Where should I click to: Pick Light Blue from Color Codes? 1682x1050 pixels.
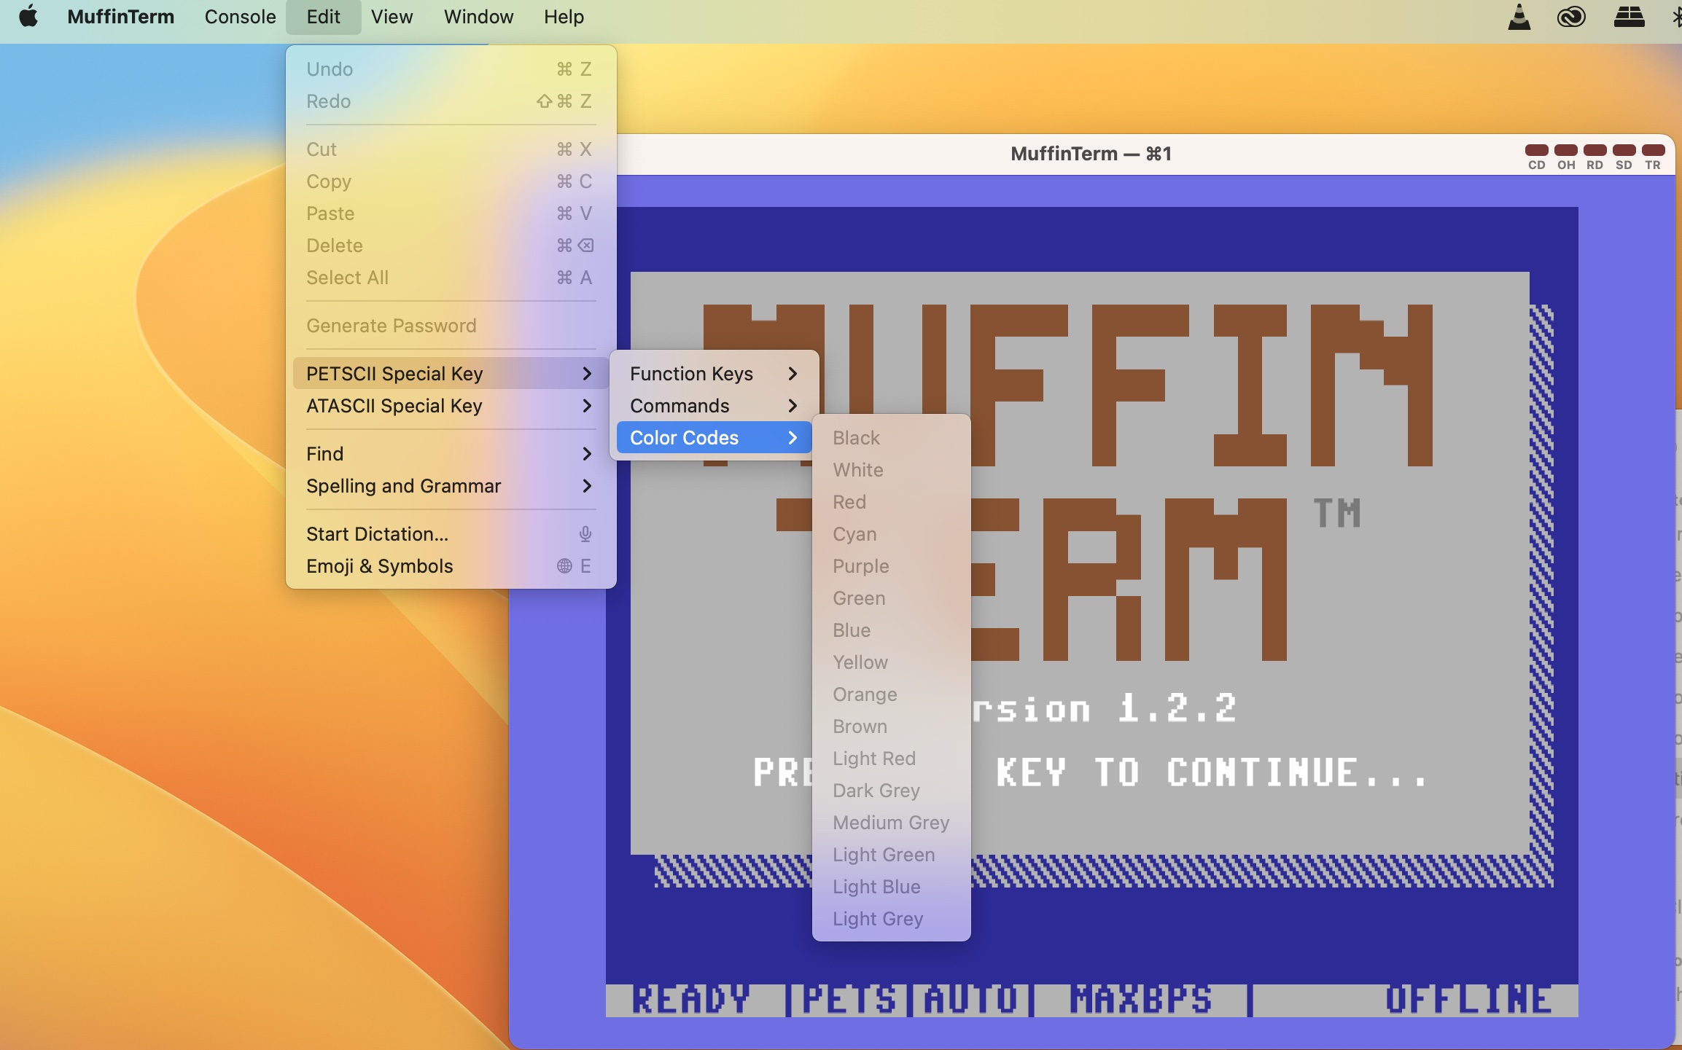[x=891, y=887]
